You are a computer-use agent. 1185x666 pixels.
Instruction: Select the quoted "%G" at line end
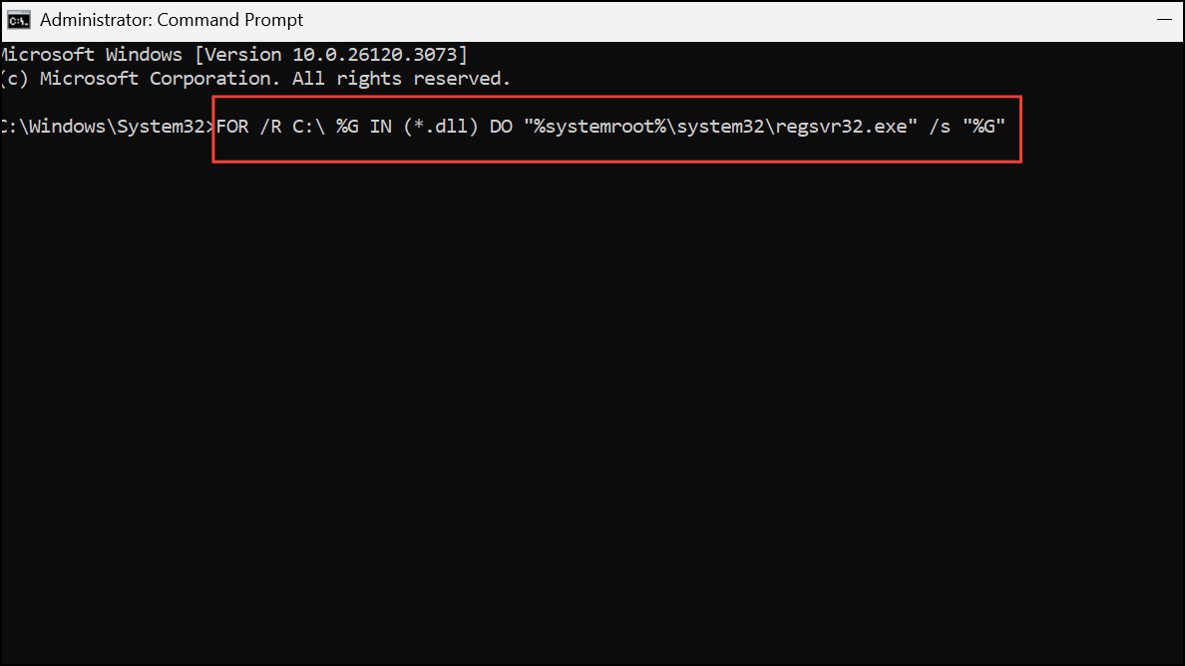[x=987, y=126]
